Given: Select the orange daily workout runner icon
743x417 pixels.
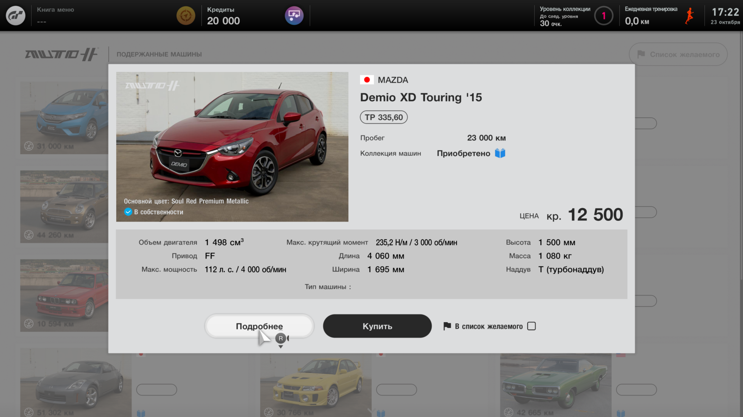Looking at the screenshot, I should [690, 16].
